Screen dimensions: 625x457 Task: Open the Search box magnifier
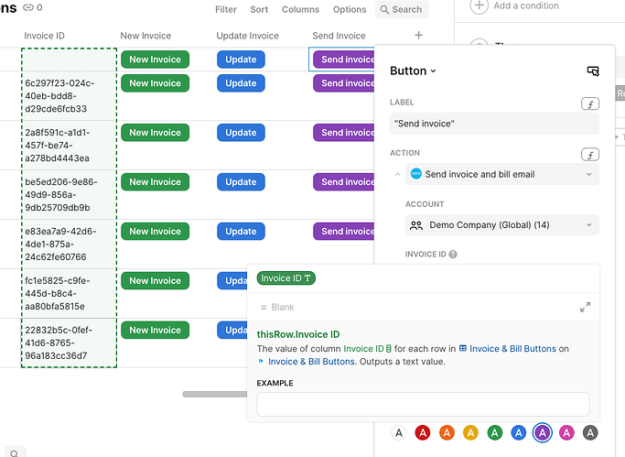click(x=384, y=9)
